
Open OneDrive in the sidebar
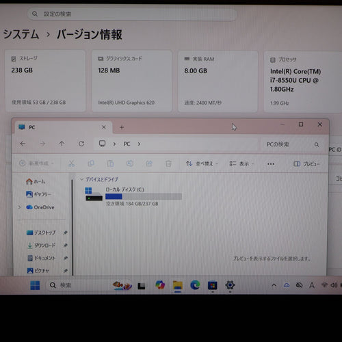click(40, 207)
